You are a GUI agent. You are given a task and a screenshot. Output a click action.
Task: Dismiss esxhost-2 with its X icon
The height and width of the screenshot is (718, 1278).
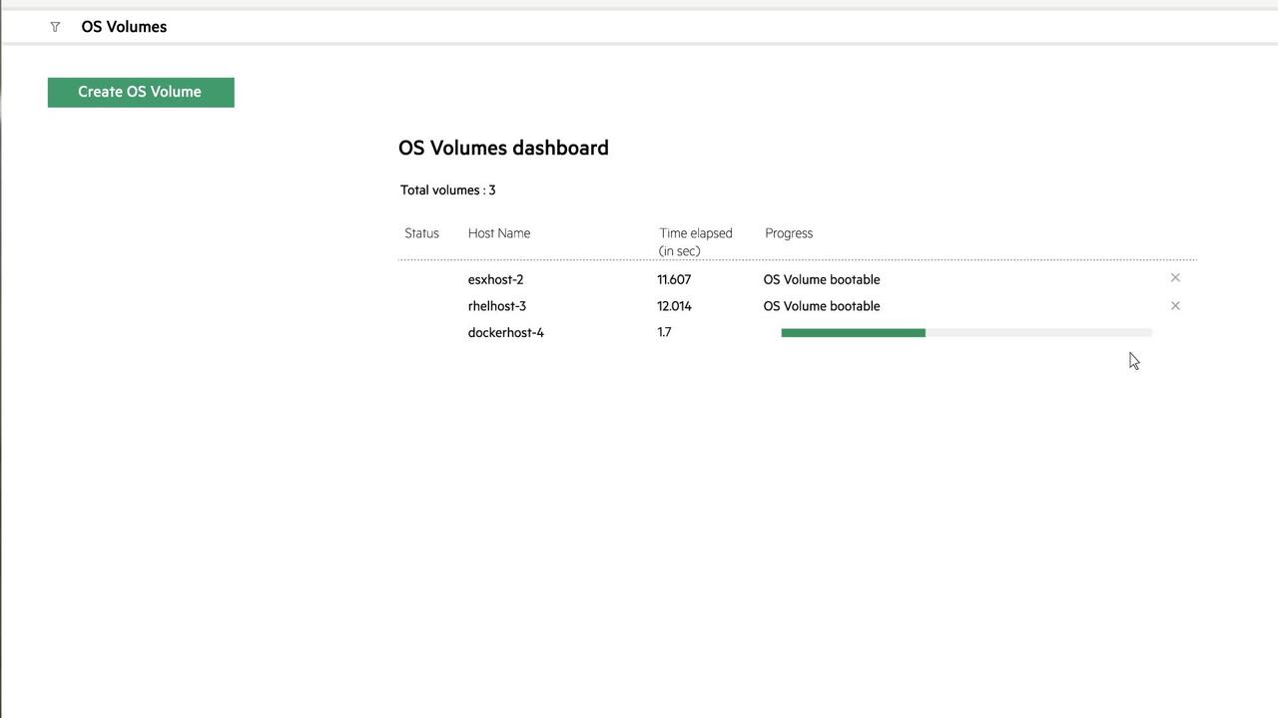1175,278
